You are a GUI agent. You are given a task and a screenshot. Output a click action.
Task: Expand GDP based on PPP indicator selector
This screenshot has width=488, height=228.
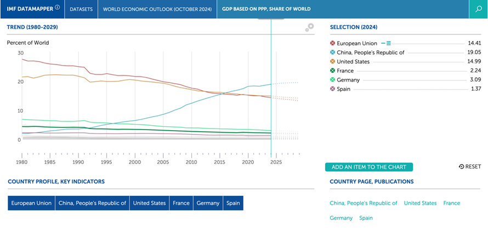266,9
